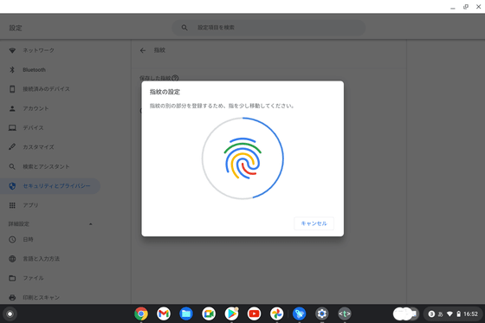Open Gmail from the shelf

pos(164,313)
